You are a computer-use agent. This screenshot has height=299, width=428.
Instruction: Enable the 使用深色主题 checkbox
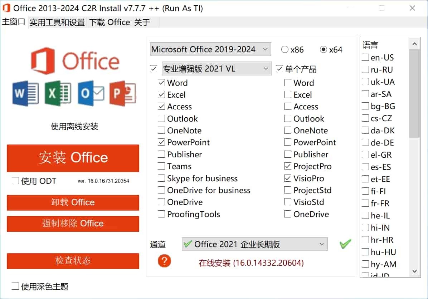click(x=15, y=286)
